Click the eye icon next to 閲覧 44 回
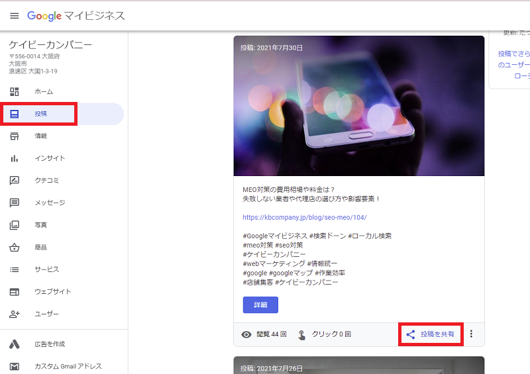Viewport: 530px width, 374px height. tap(246, 334)
